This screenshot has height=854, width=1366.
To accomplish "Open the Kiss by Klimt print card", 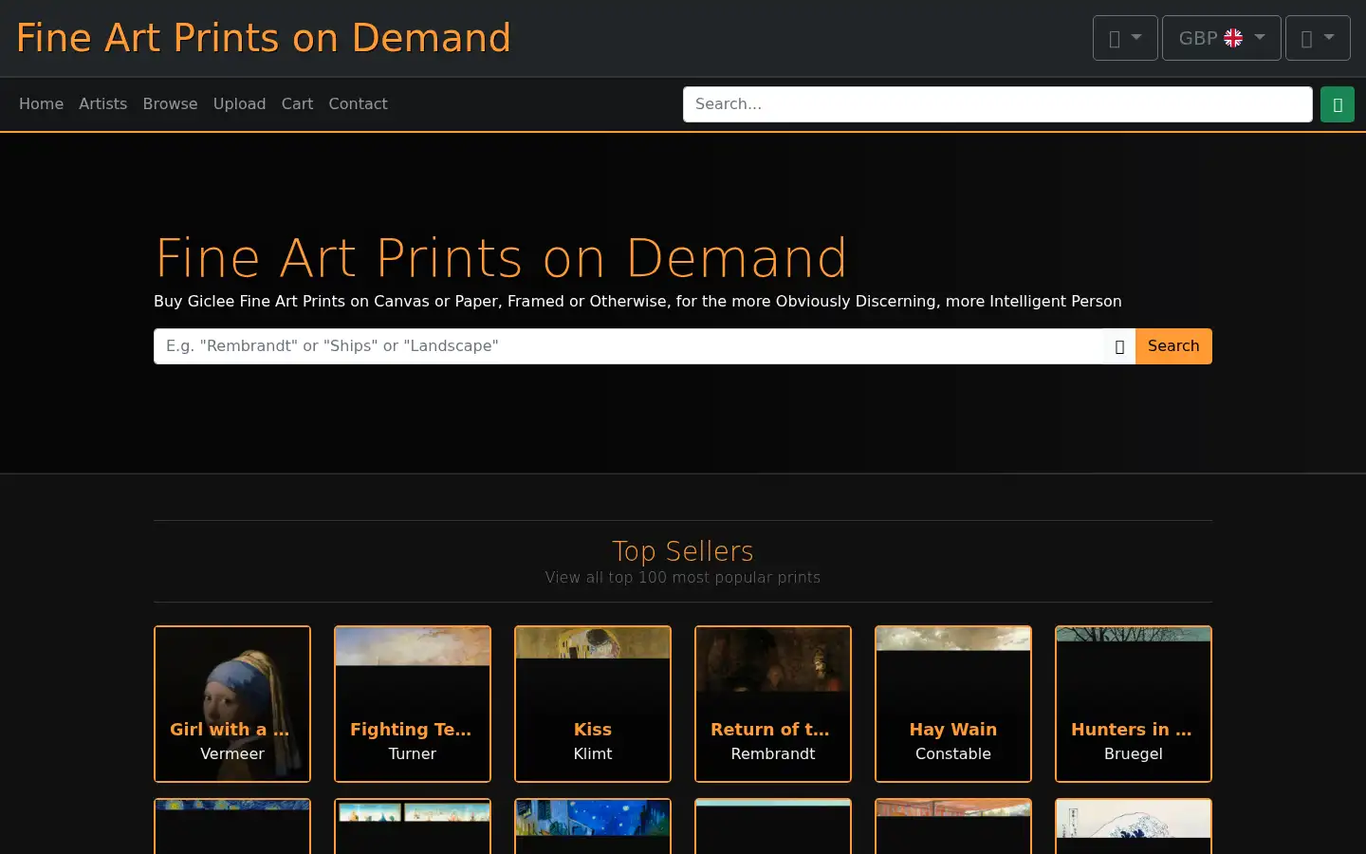I will tap(593, 704).
